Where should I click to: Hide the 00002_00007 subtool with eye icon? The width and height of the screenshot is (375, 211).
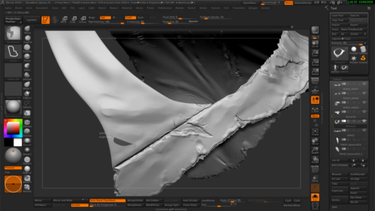click(x=364, y=84)
